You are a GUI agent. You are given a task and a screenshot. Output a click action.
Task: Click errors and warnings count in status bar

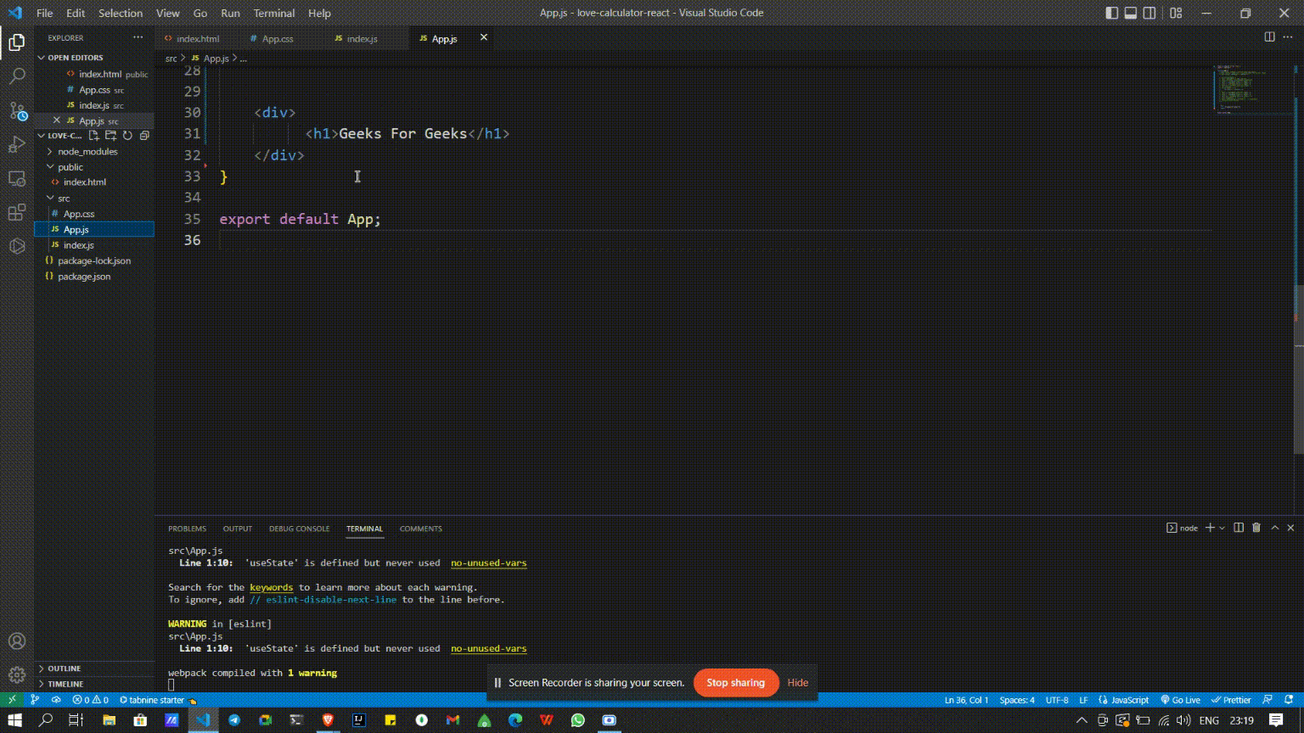click(91, 700)
